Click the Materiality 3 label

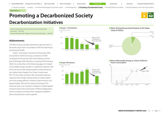point(18,10)
